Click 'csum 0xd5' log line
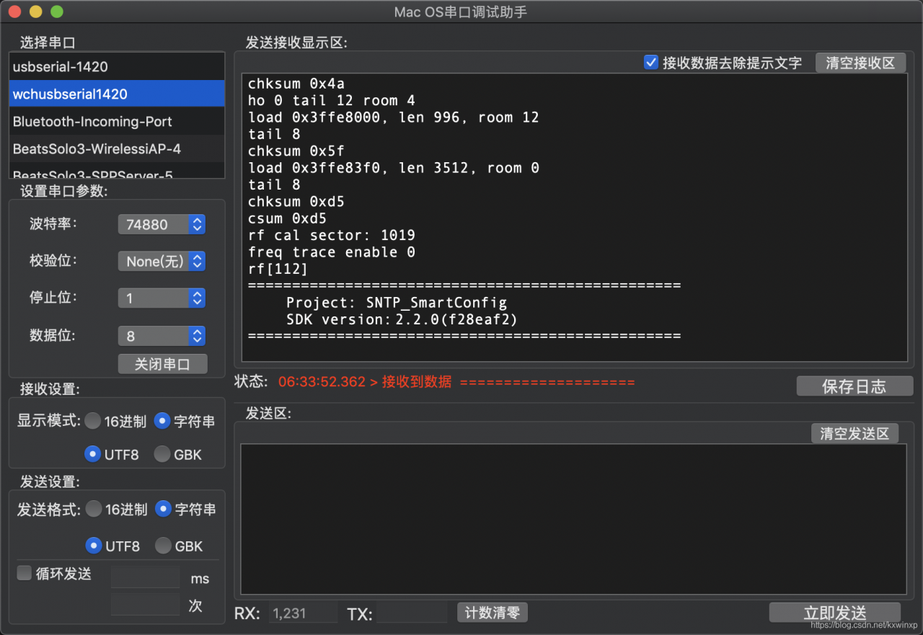The image size is (923, 635). point(288,218)
